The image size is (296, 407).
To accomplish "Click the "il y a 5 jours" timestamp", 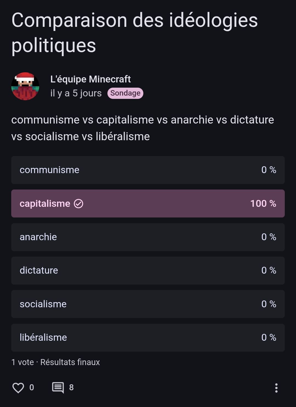I will pyautogui.click(x=76, y=93).
